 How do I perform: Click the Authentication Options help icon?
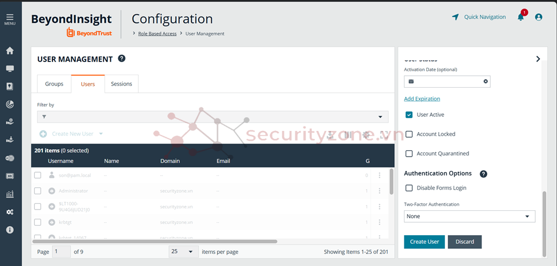pos(483,174)
